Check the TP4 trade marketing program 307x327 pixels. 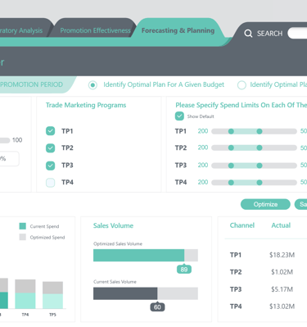pos(50,183)
